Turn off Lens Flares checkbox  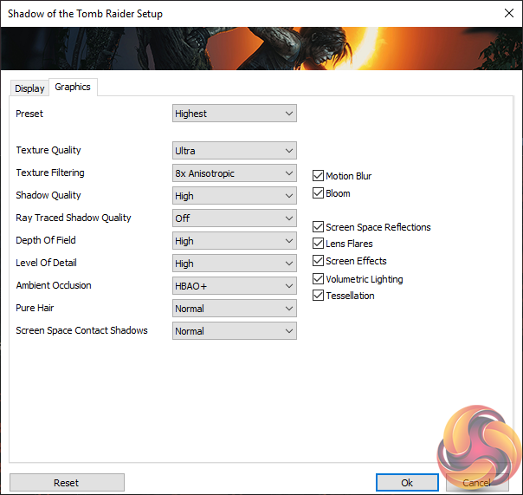pos(318,244)
